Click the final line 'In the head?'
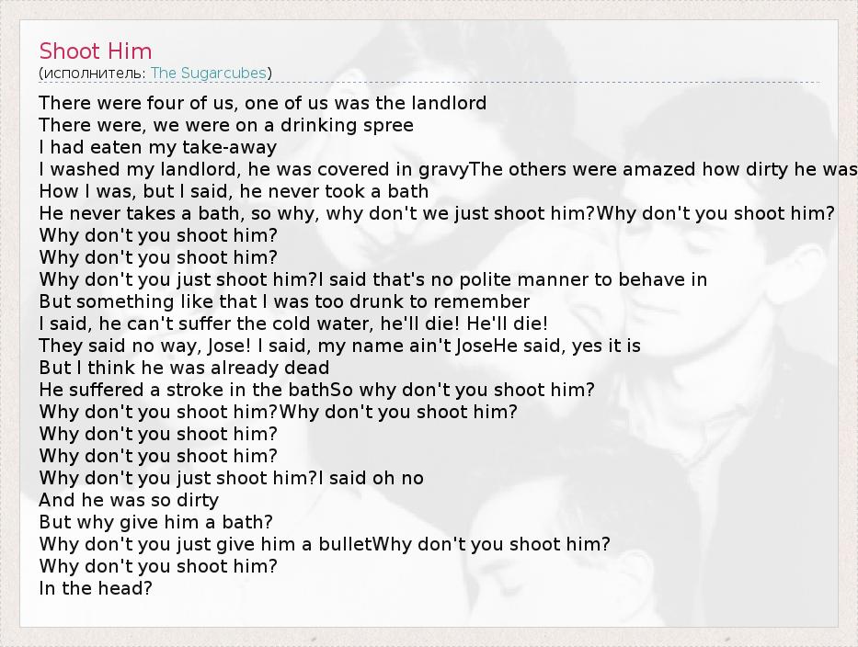 coord(95,588)
